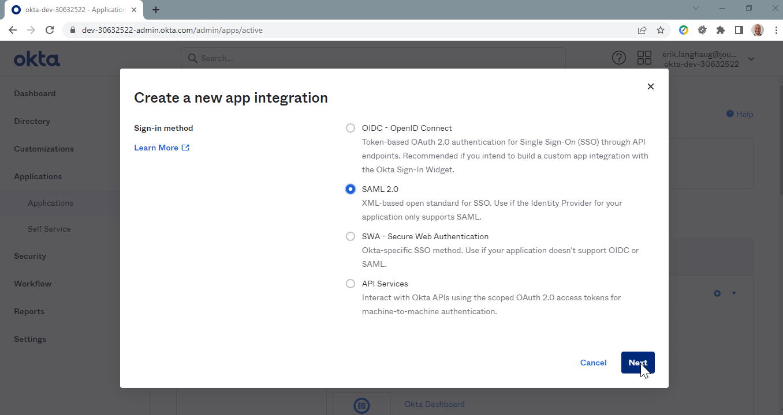Click the Applications section heading

(38, 176)
